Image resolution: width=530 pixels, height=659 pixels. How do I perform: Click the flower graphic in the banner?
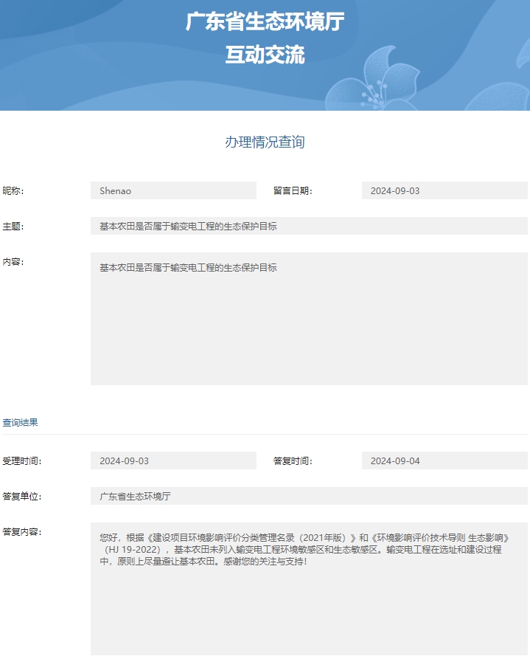point(376,80)
